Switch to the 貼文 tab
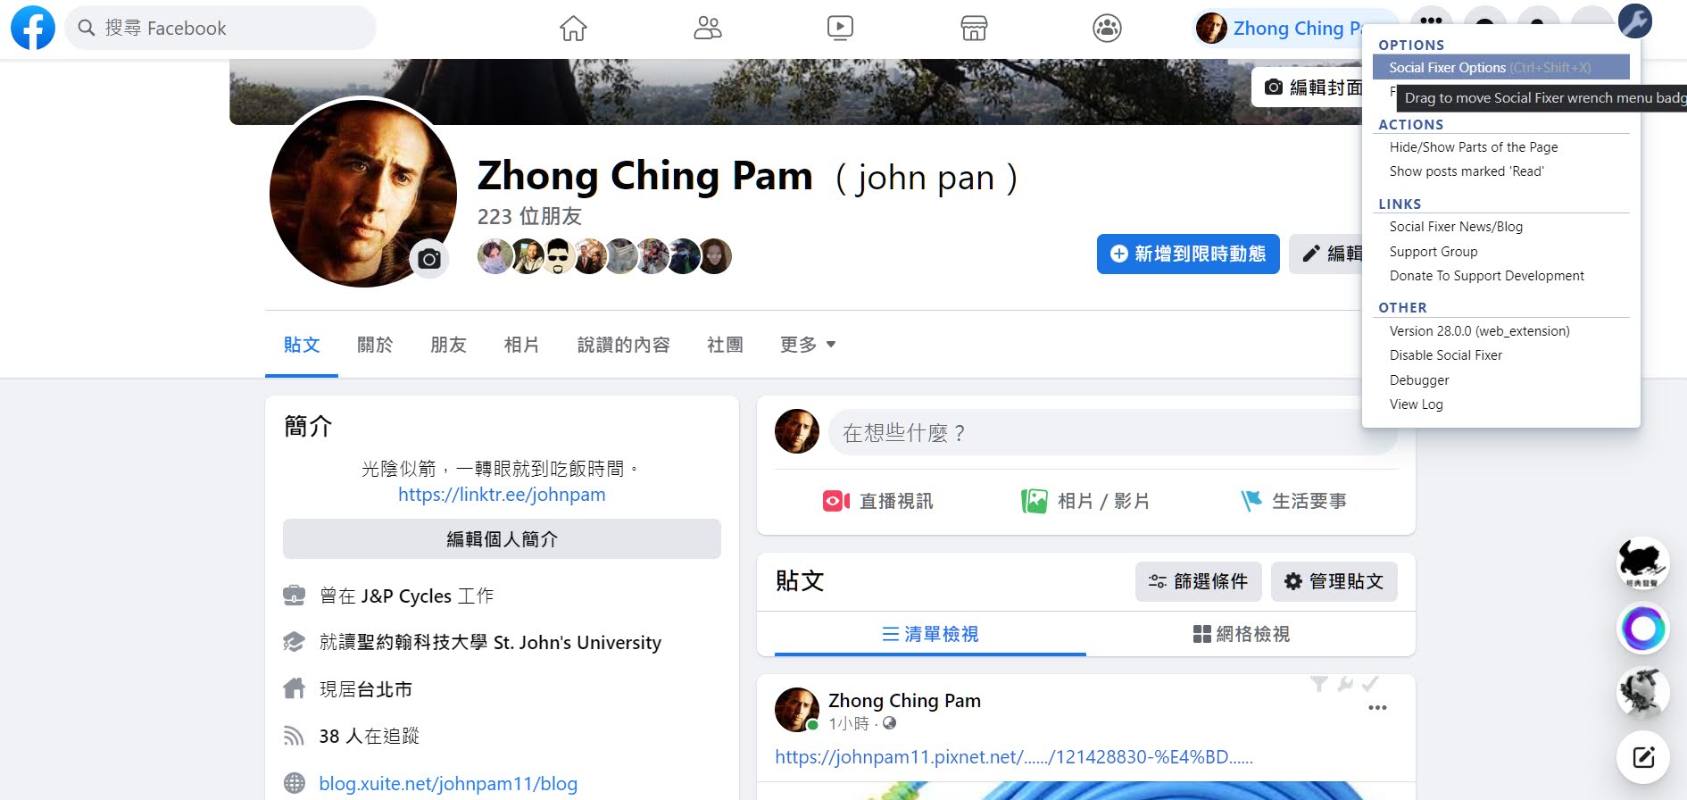 pyautogui.click(x=302, y=345)
